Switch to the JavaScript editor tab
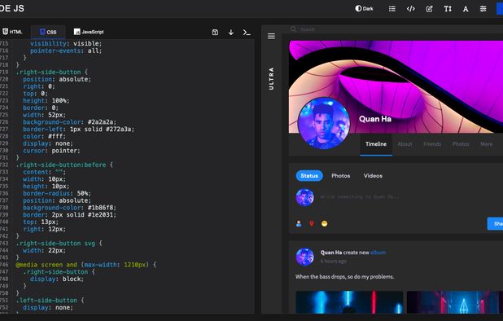The width and height of the screenshot is (503, 321). 89,32
